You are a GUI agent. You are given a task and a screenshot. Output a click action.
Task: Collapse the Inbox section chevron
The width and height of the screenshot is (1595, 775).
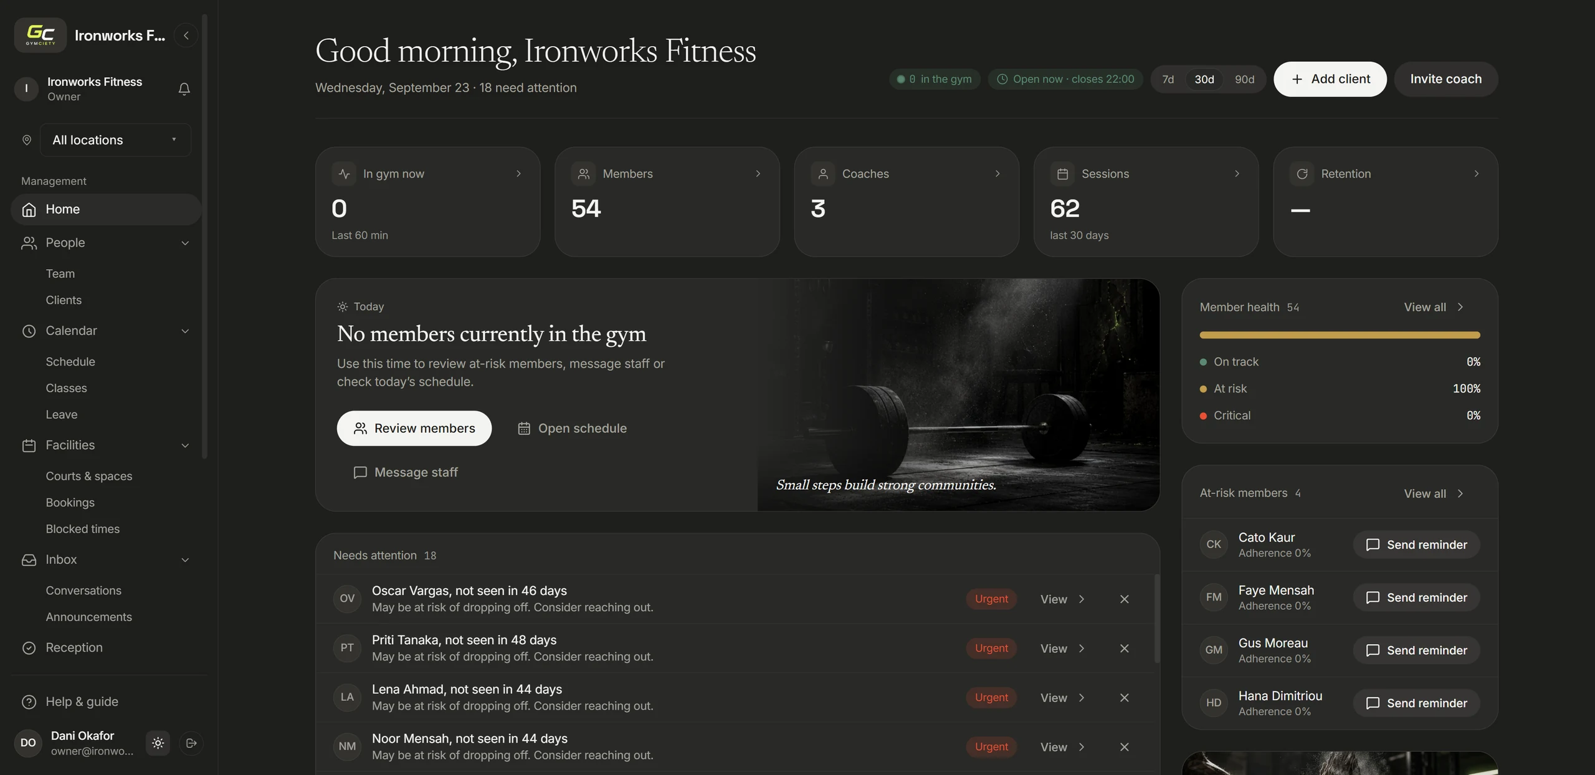click(x=185, y=560)
